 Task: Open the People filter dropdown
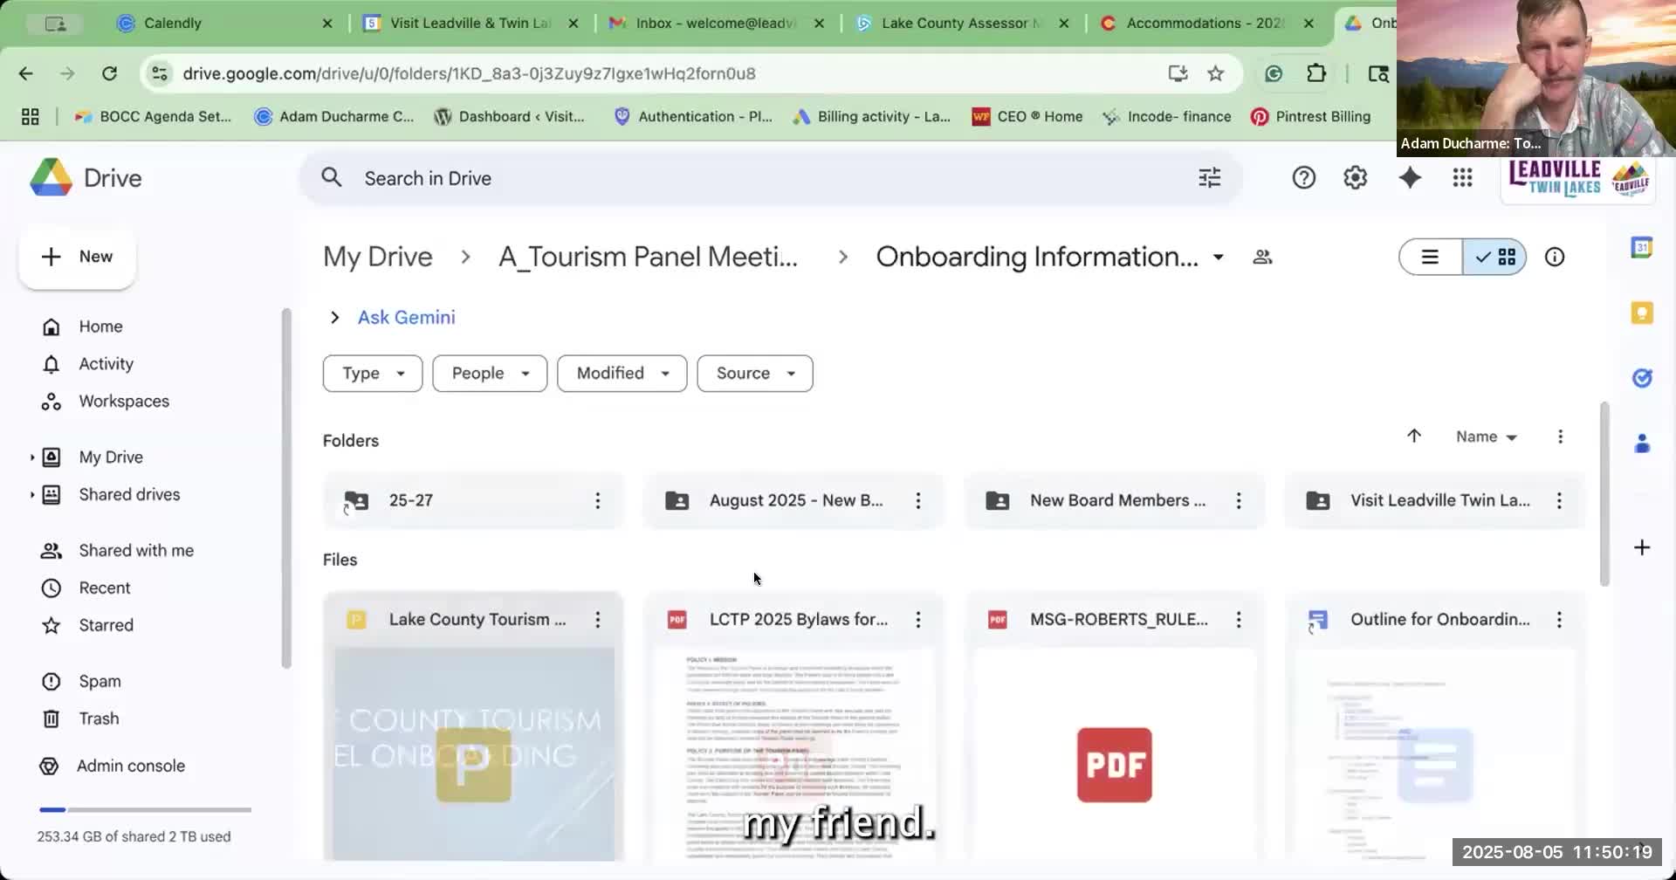tap(490, 374)
